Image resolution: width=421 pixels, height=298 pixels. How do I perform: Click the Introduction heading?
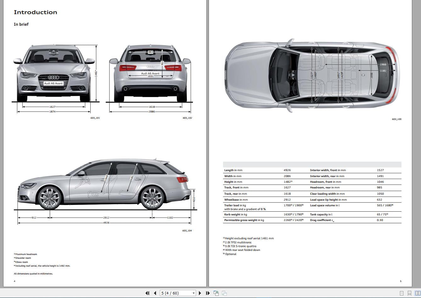tap(36, 12)
